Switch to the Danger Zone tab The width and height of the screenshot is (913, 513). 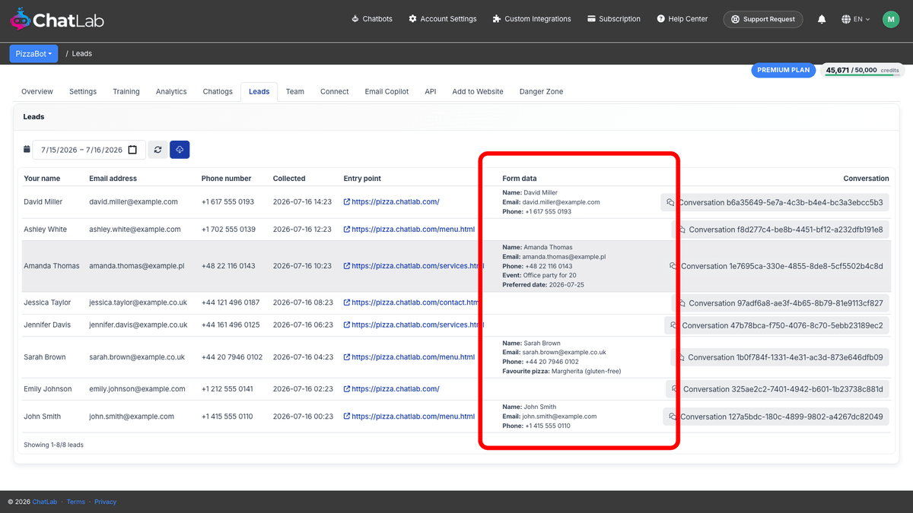[x=541, y=91]
